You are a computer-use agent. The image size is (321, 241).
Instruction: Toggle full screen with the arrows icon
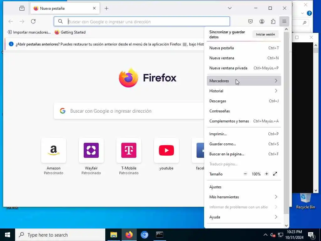point(275,174)
